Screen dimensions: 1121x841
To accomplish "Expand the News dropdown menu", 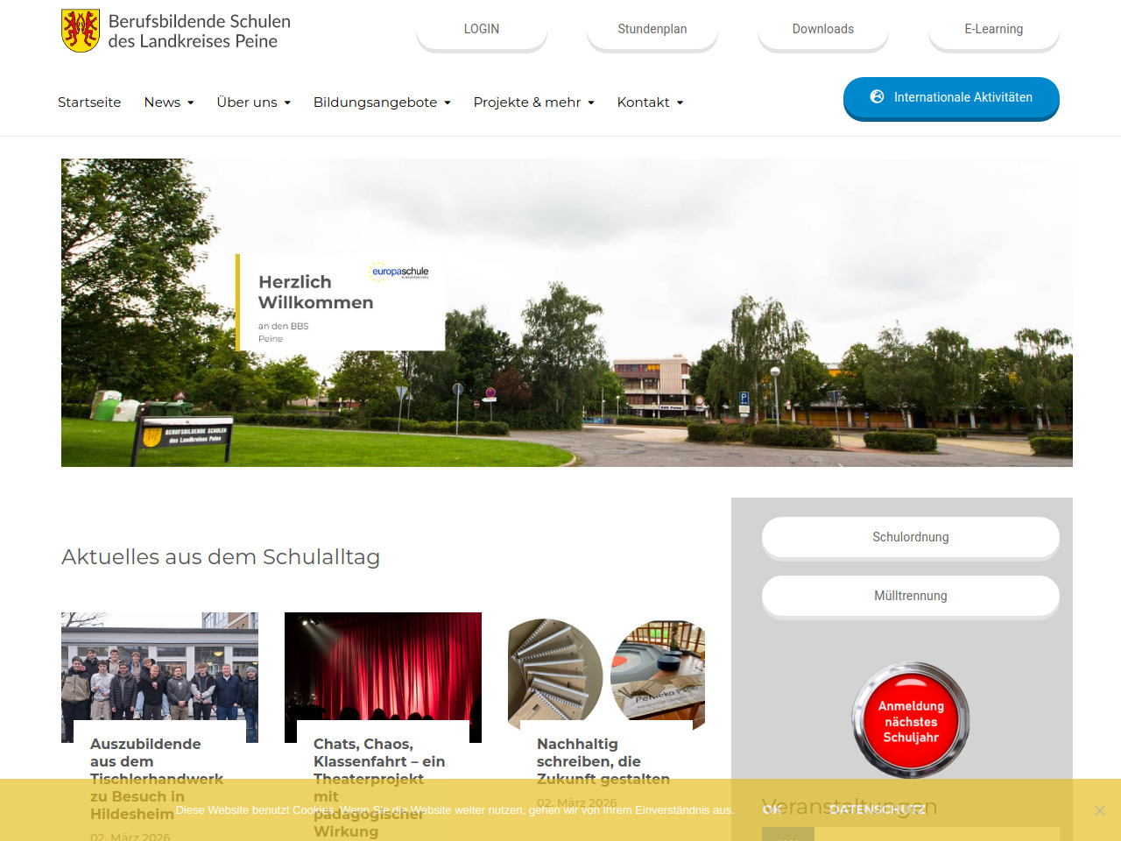I will coord(169,102).
